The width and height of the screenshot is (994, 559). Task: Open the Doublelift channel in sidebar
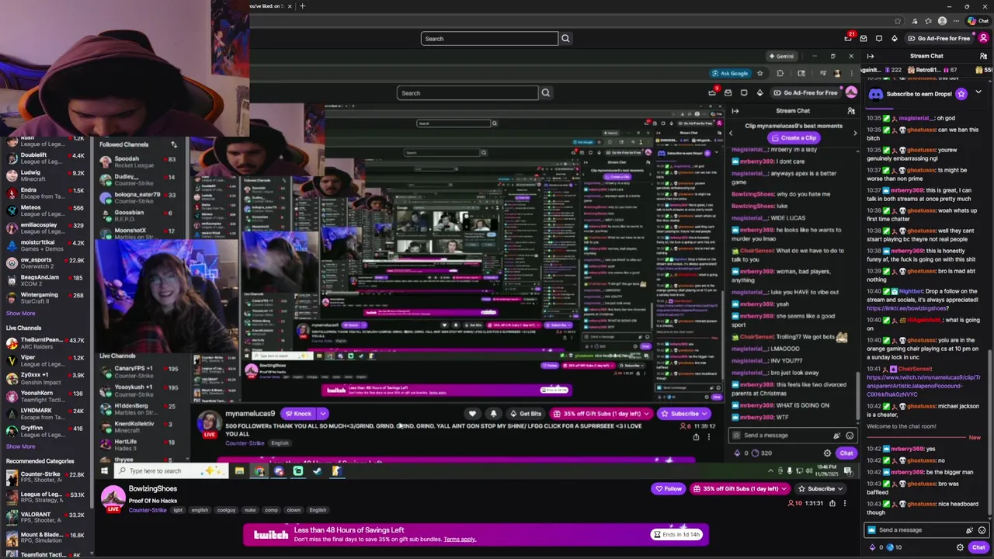pos(47,158)
